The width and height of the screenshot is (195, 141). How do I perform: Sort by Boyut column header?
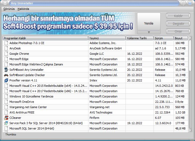181,38
